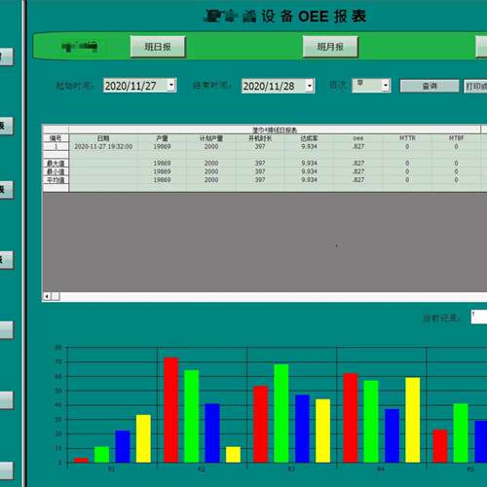Click 9.934 rate in 最小值 row
The width and height of the screenshot is (487, 487).
coord(309,171)
